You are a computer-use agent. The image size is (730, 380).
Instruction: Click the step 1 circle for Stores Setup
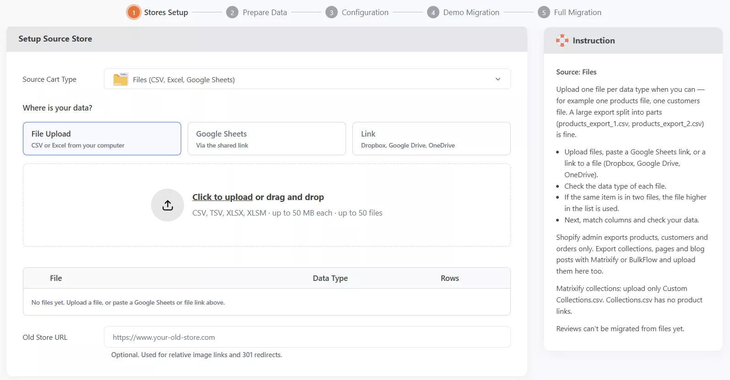click(x=134, y=12)
